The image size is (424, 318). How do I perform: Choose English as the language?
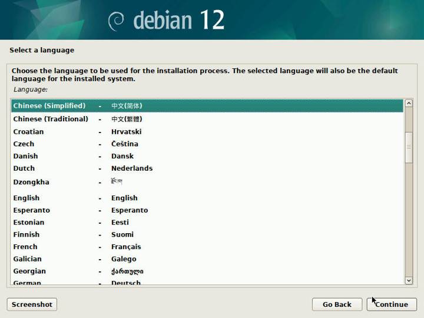[x=26, y=198]
